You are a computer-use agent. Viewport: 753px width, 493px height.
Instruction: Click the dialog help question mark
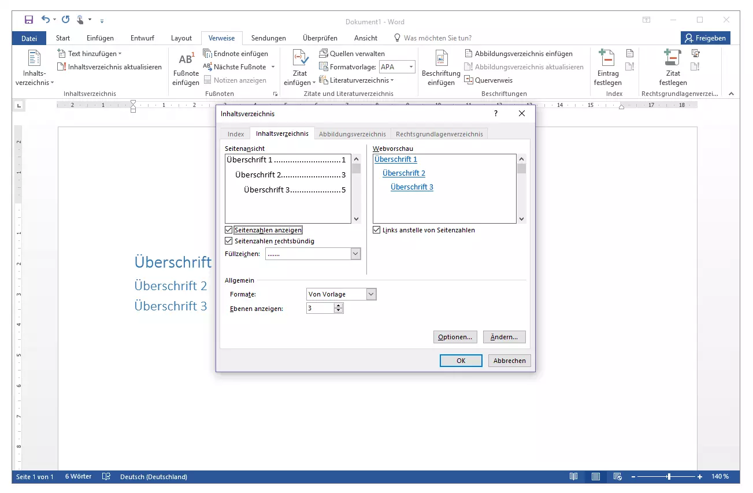[496, 114]
